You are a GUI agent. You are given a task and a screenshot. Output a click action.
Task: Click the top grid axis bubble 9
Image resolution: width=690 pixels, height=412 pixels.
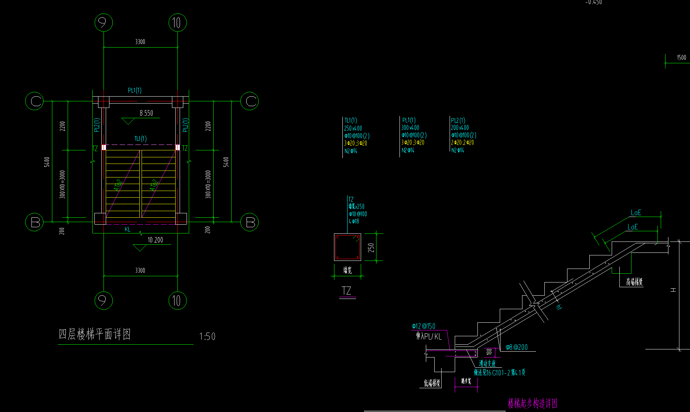(x=104, y=23)
